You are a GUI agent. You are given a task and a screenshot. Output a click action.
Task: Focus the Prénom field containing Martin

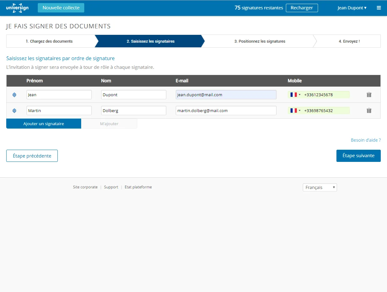(59, 111)
